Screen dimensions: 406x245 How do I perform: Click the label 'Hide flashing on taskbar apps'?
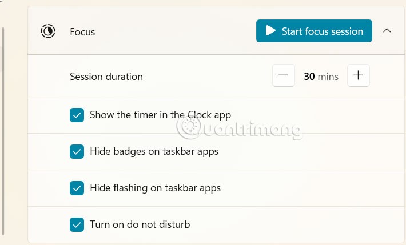(155, 188)
